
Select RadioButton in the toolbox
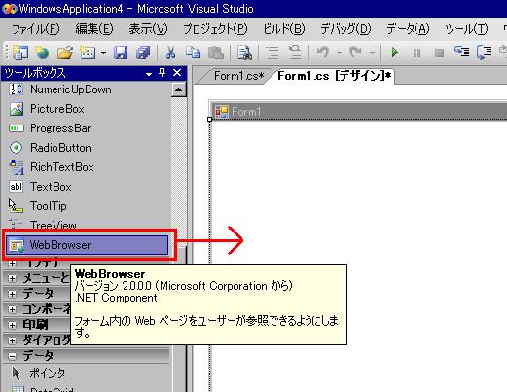(x=86, y=148)
